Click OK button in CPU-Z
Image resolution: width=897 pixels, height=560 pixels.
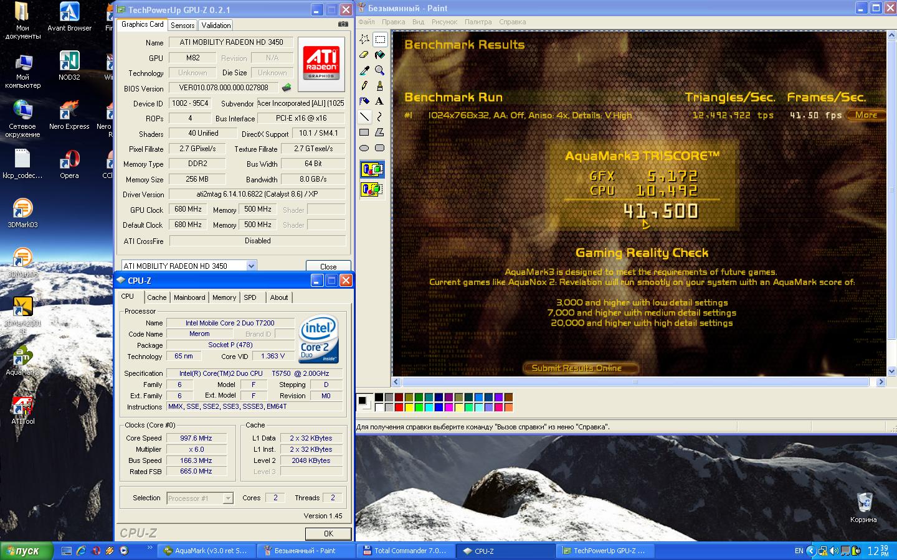click(x=328, y=533)
